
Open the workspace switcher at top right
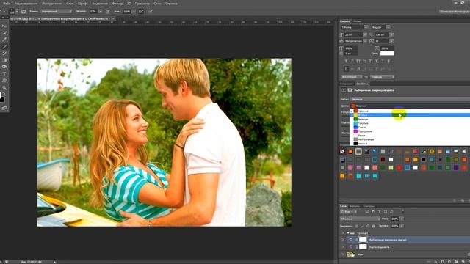tap(455, 12)
